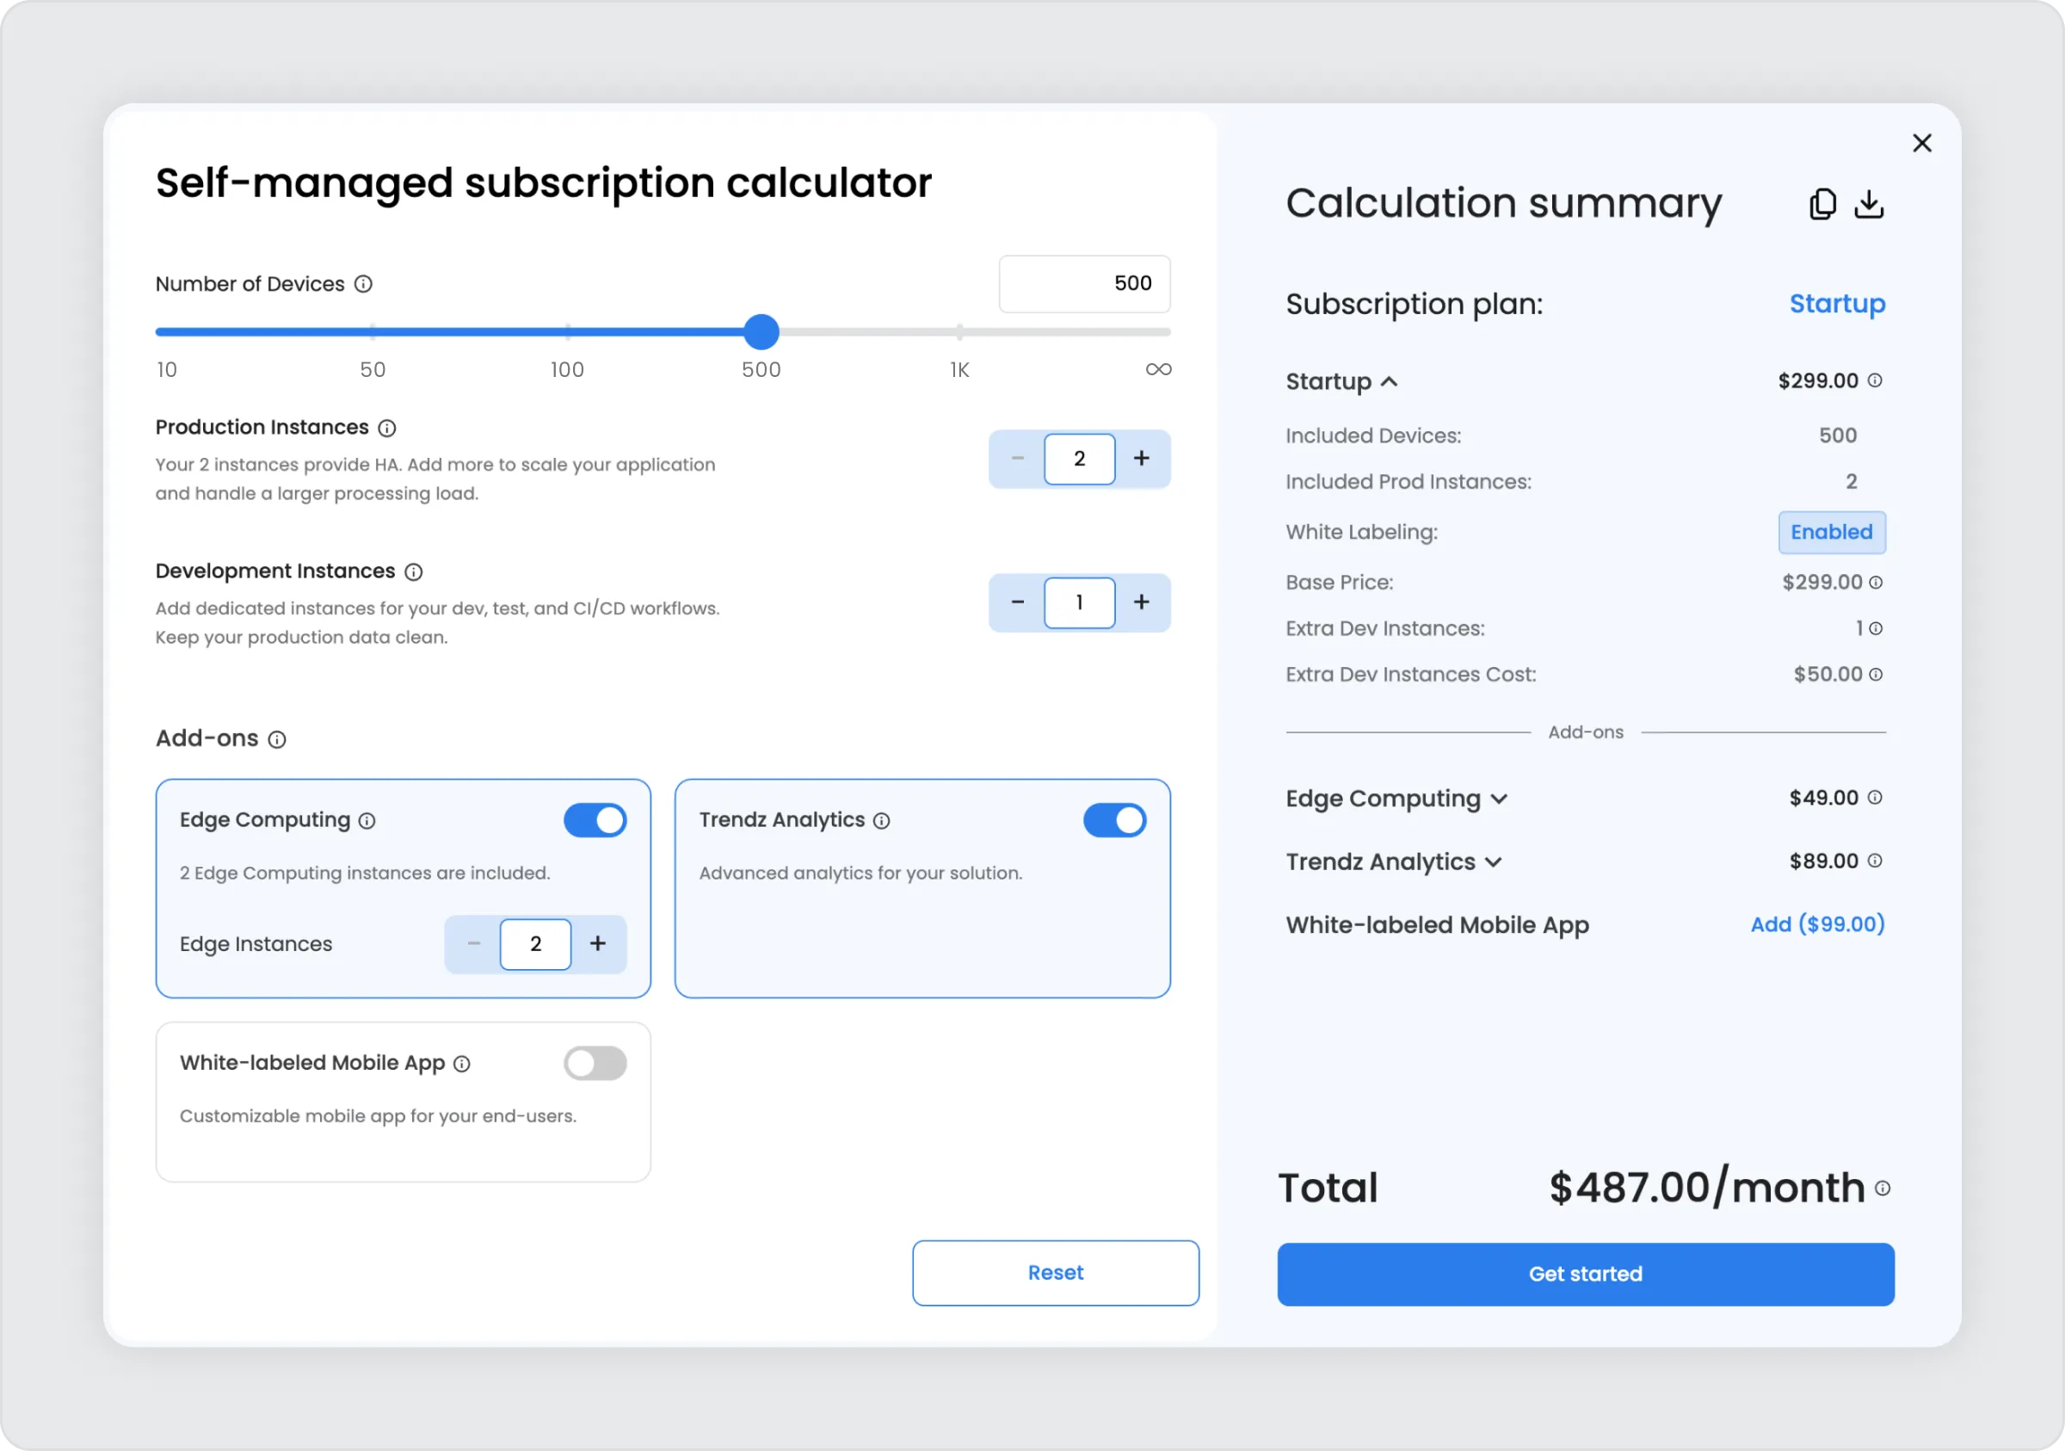Enable the White-labeled Mobile App toggle
Viewport: 2065px width, 1451px height.
(x=595, y=1063)
